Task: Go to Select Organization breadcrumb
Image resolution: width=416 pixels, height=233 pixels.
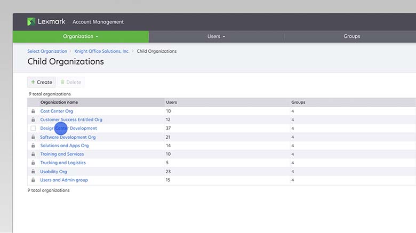Action: (x=47, y=51)
